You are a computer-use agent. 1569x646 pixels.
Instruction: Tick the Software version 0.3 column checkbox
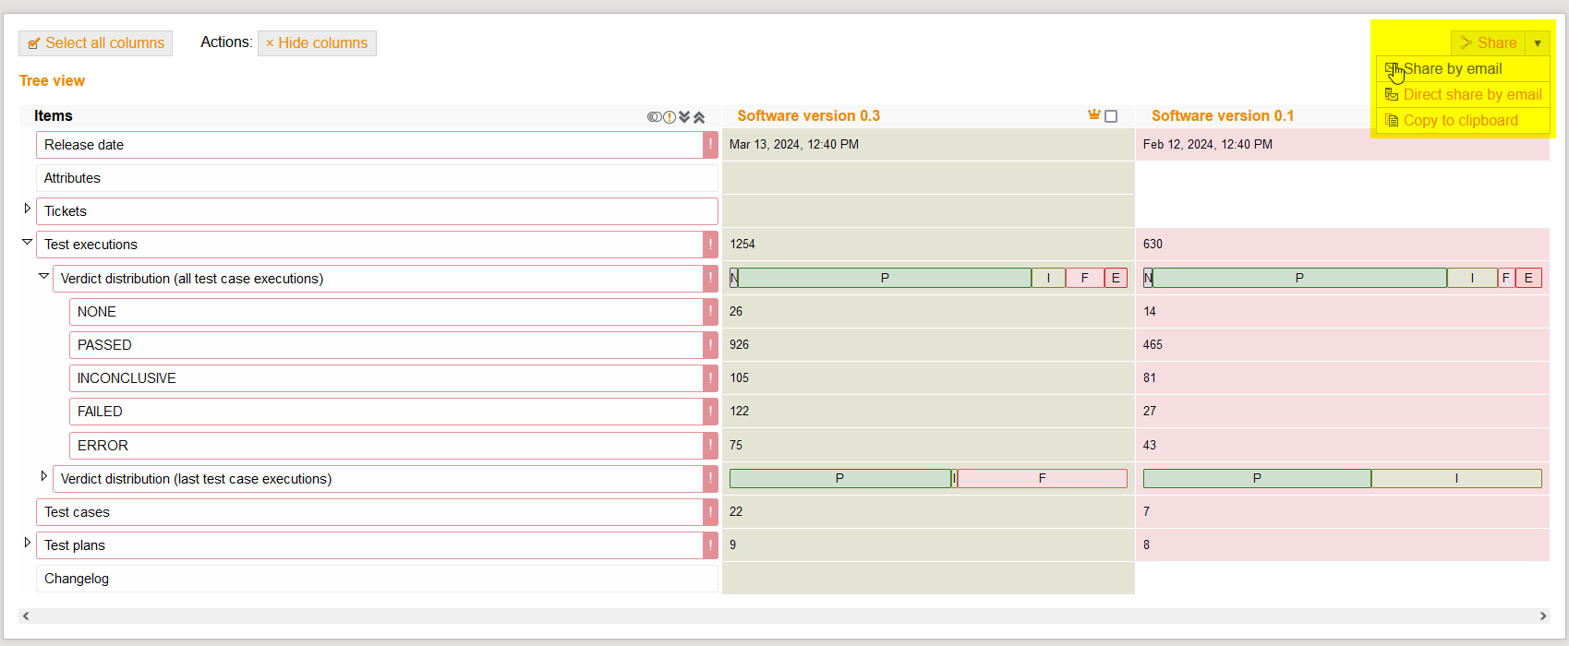[x=1111, y=116]
